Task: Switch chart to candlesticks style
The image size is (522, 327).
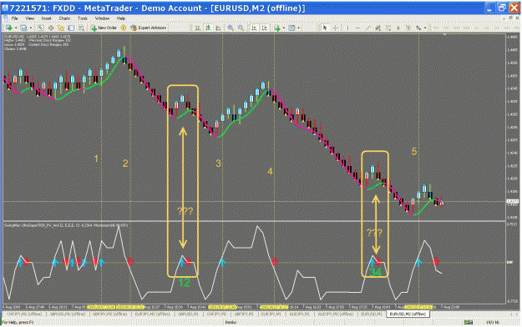Action: point(208,28)
